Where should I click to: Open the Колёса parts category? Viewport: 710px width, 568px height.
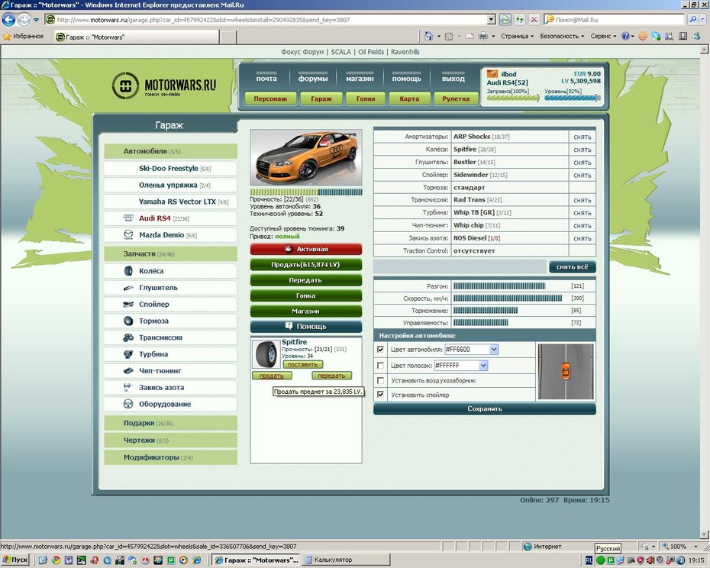tap(170, 271)
